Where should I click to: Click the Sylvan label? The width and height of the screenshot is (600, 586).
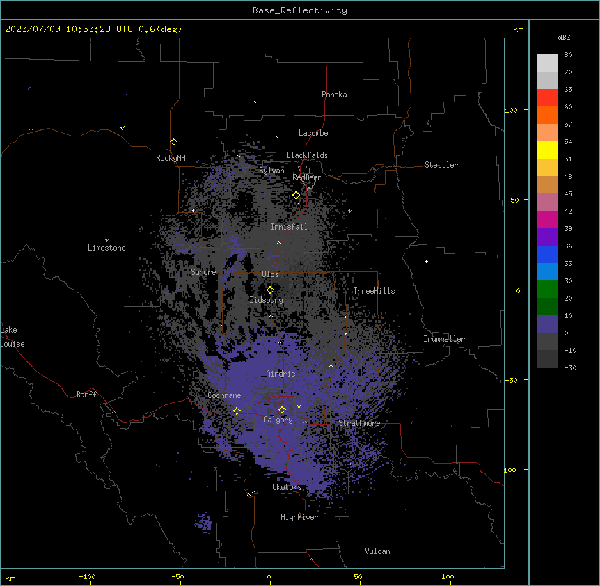point(271,171)
